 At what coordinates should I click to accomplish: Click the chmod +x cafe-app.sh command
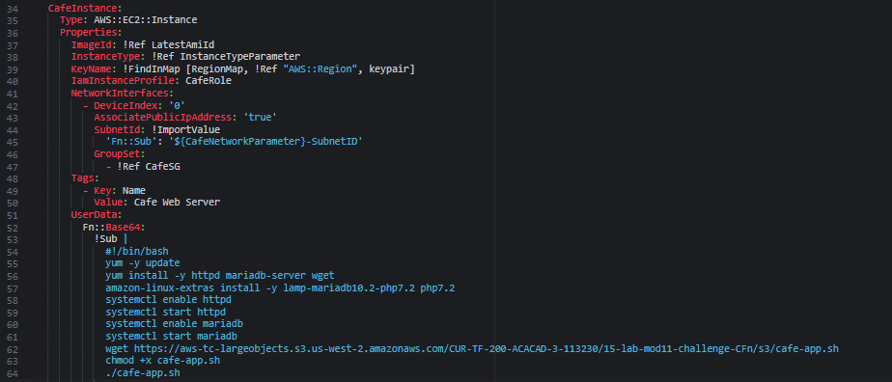pos(163,361)
